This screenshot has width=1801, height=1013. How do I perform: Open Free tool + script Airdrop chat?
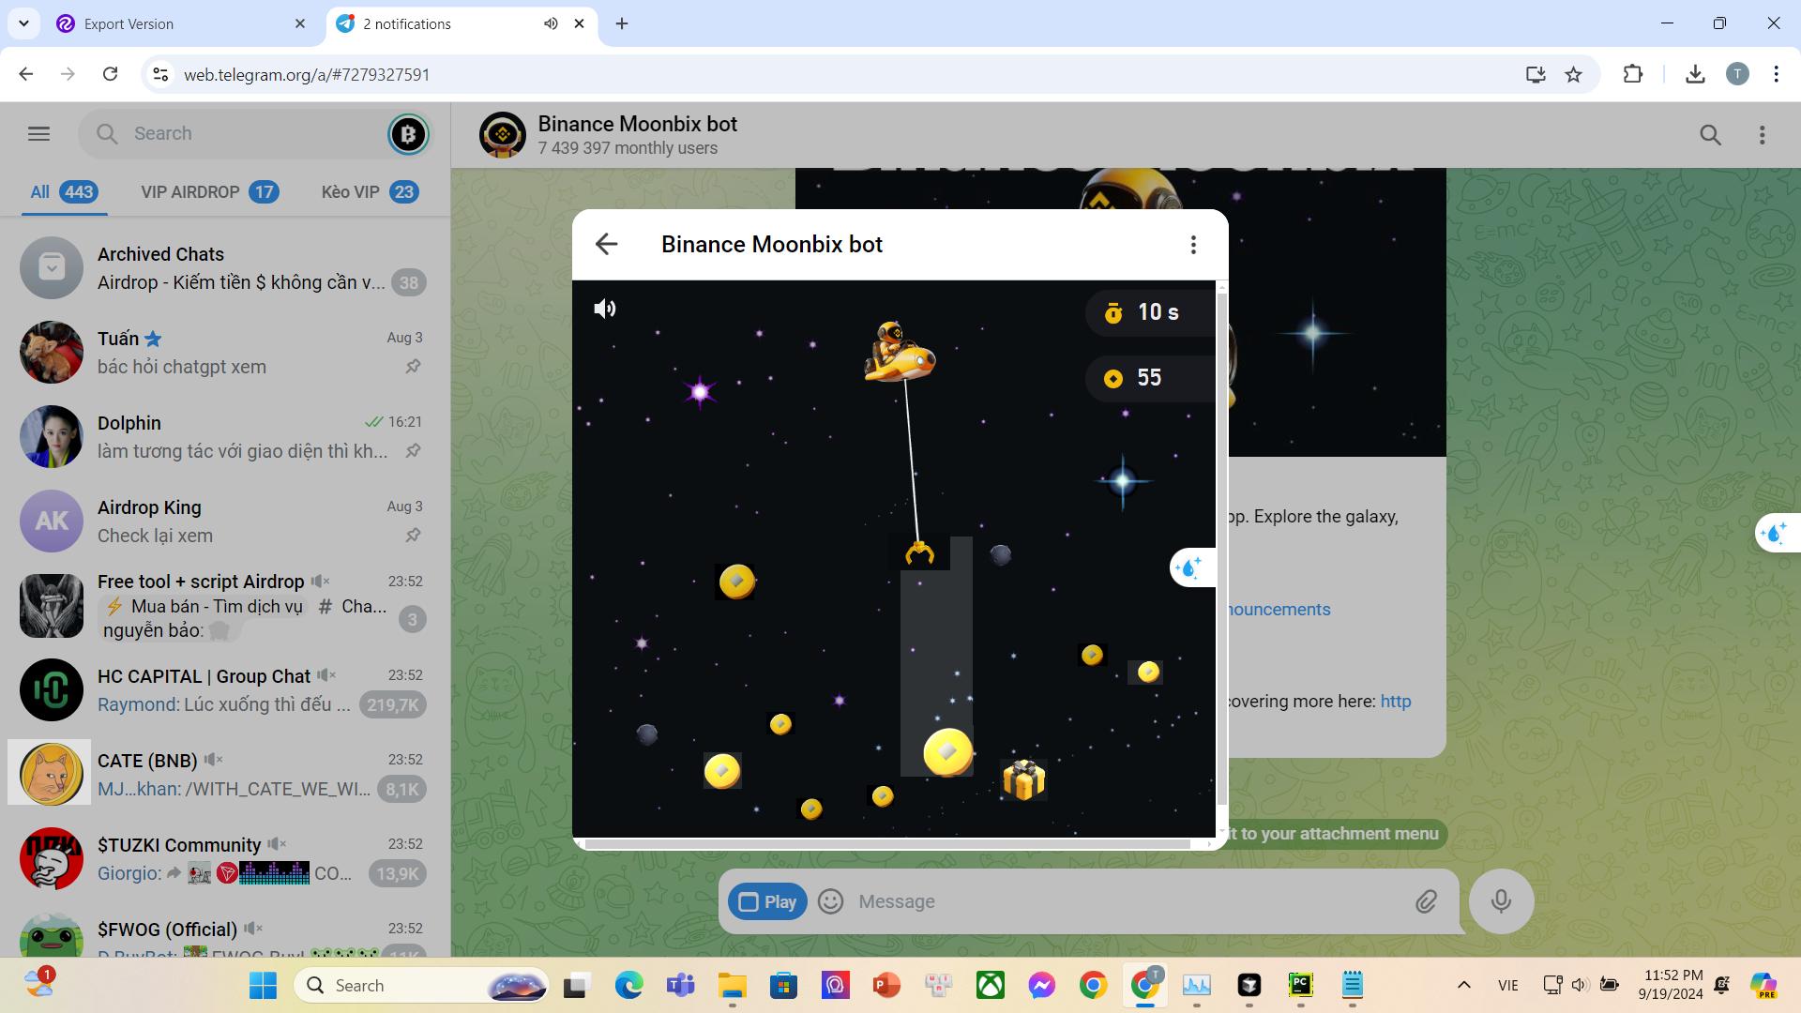(225, 606)
